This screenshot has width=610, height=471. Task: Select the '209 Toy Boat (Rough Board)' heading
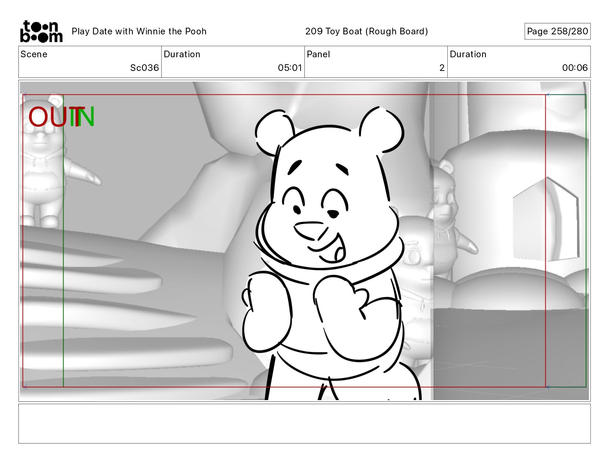pos(366,31)
